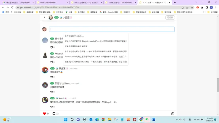
Task: Open the Windows Start button
Action: pos(66,119)
